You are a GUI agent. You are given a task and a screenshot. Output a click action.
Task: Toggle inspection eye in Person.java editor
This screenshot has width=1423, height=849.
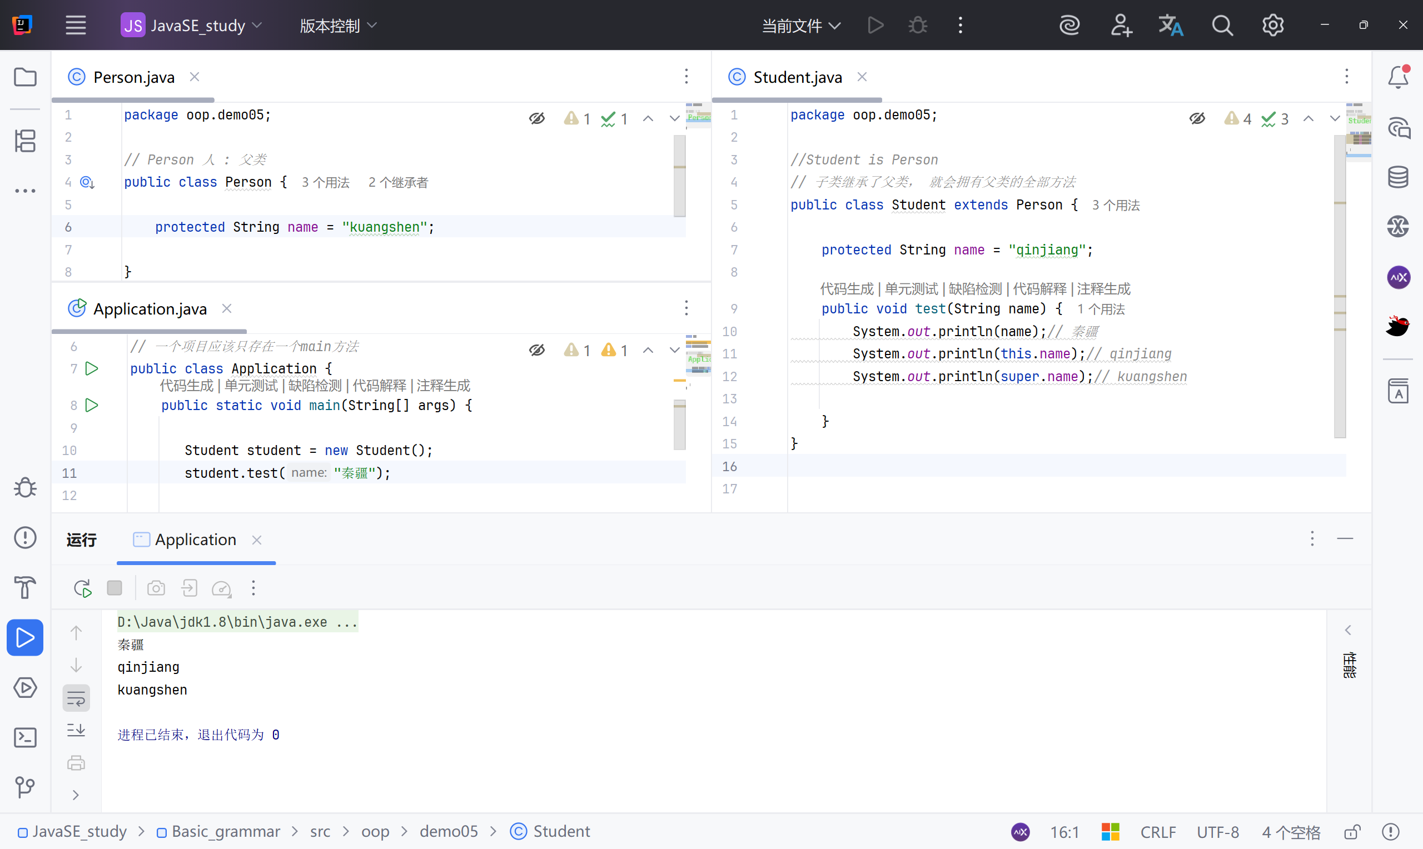tap(536, 118)
